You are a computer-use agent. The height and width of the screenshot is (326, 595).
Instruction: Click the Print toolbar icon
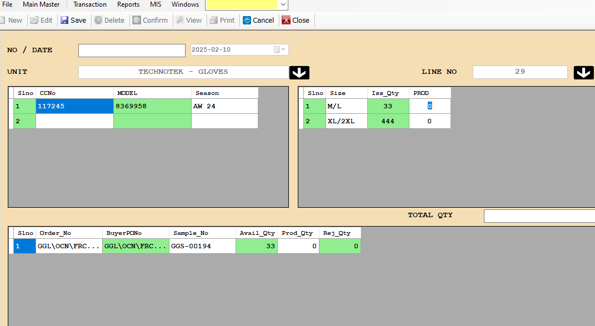213,21
